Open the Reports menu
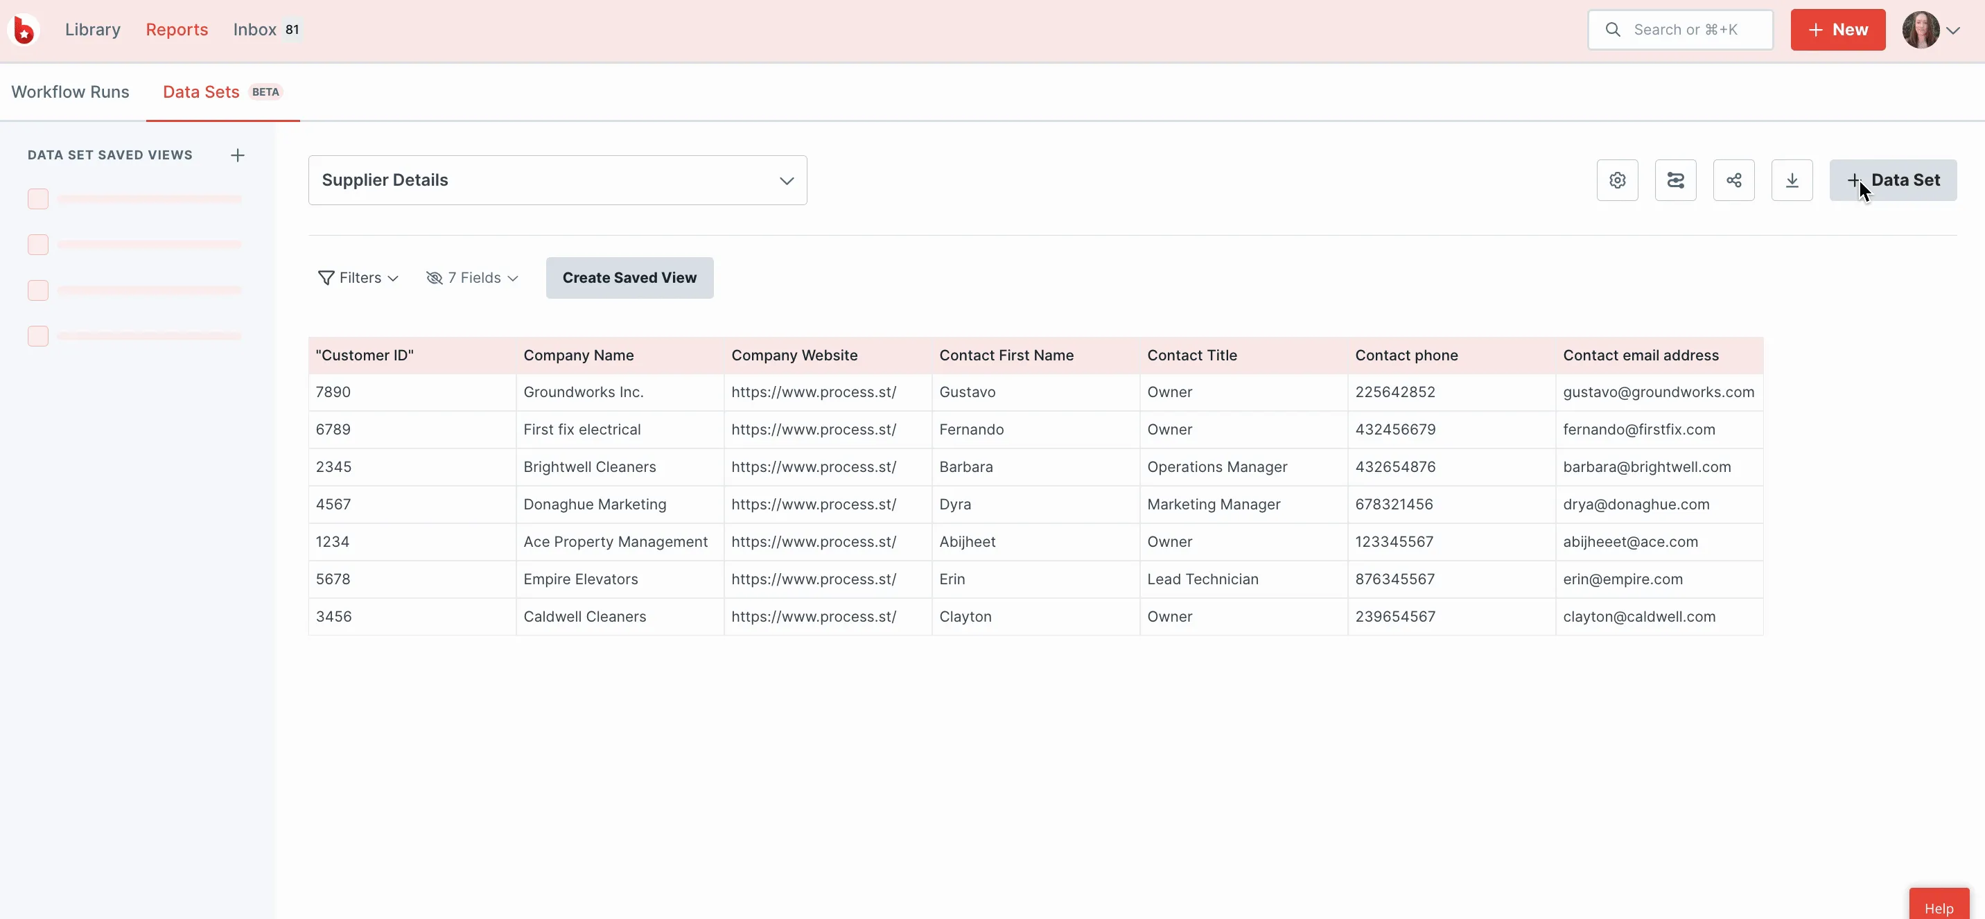1985x919 pixels. tap(177, 30)
